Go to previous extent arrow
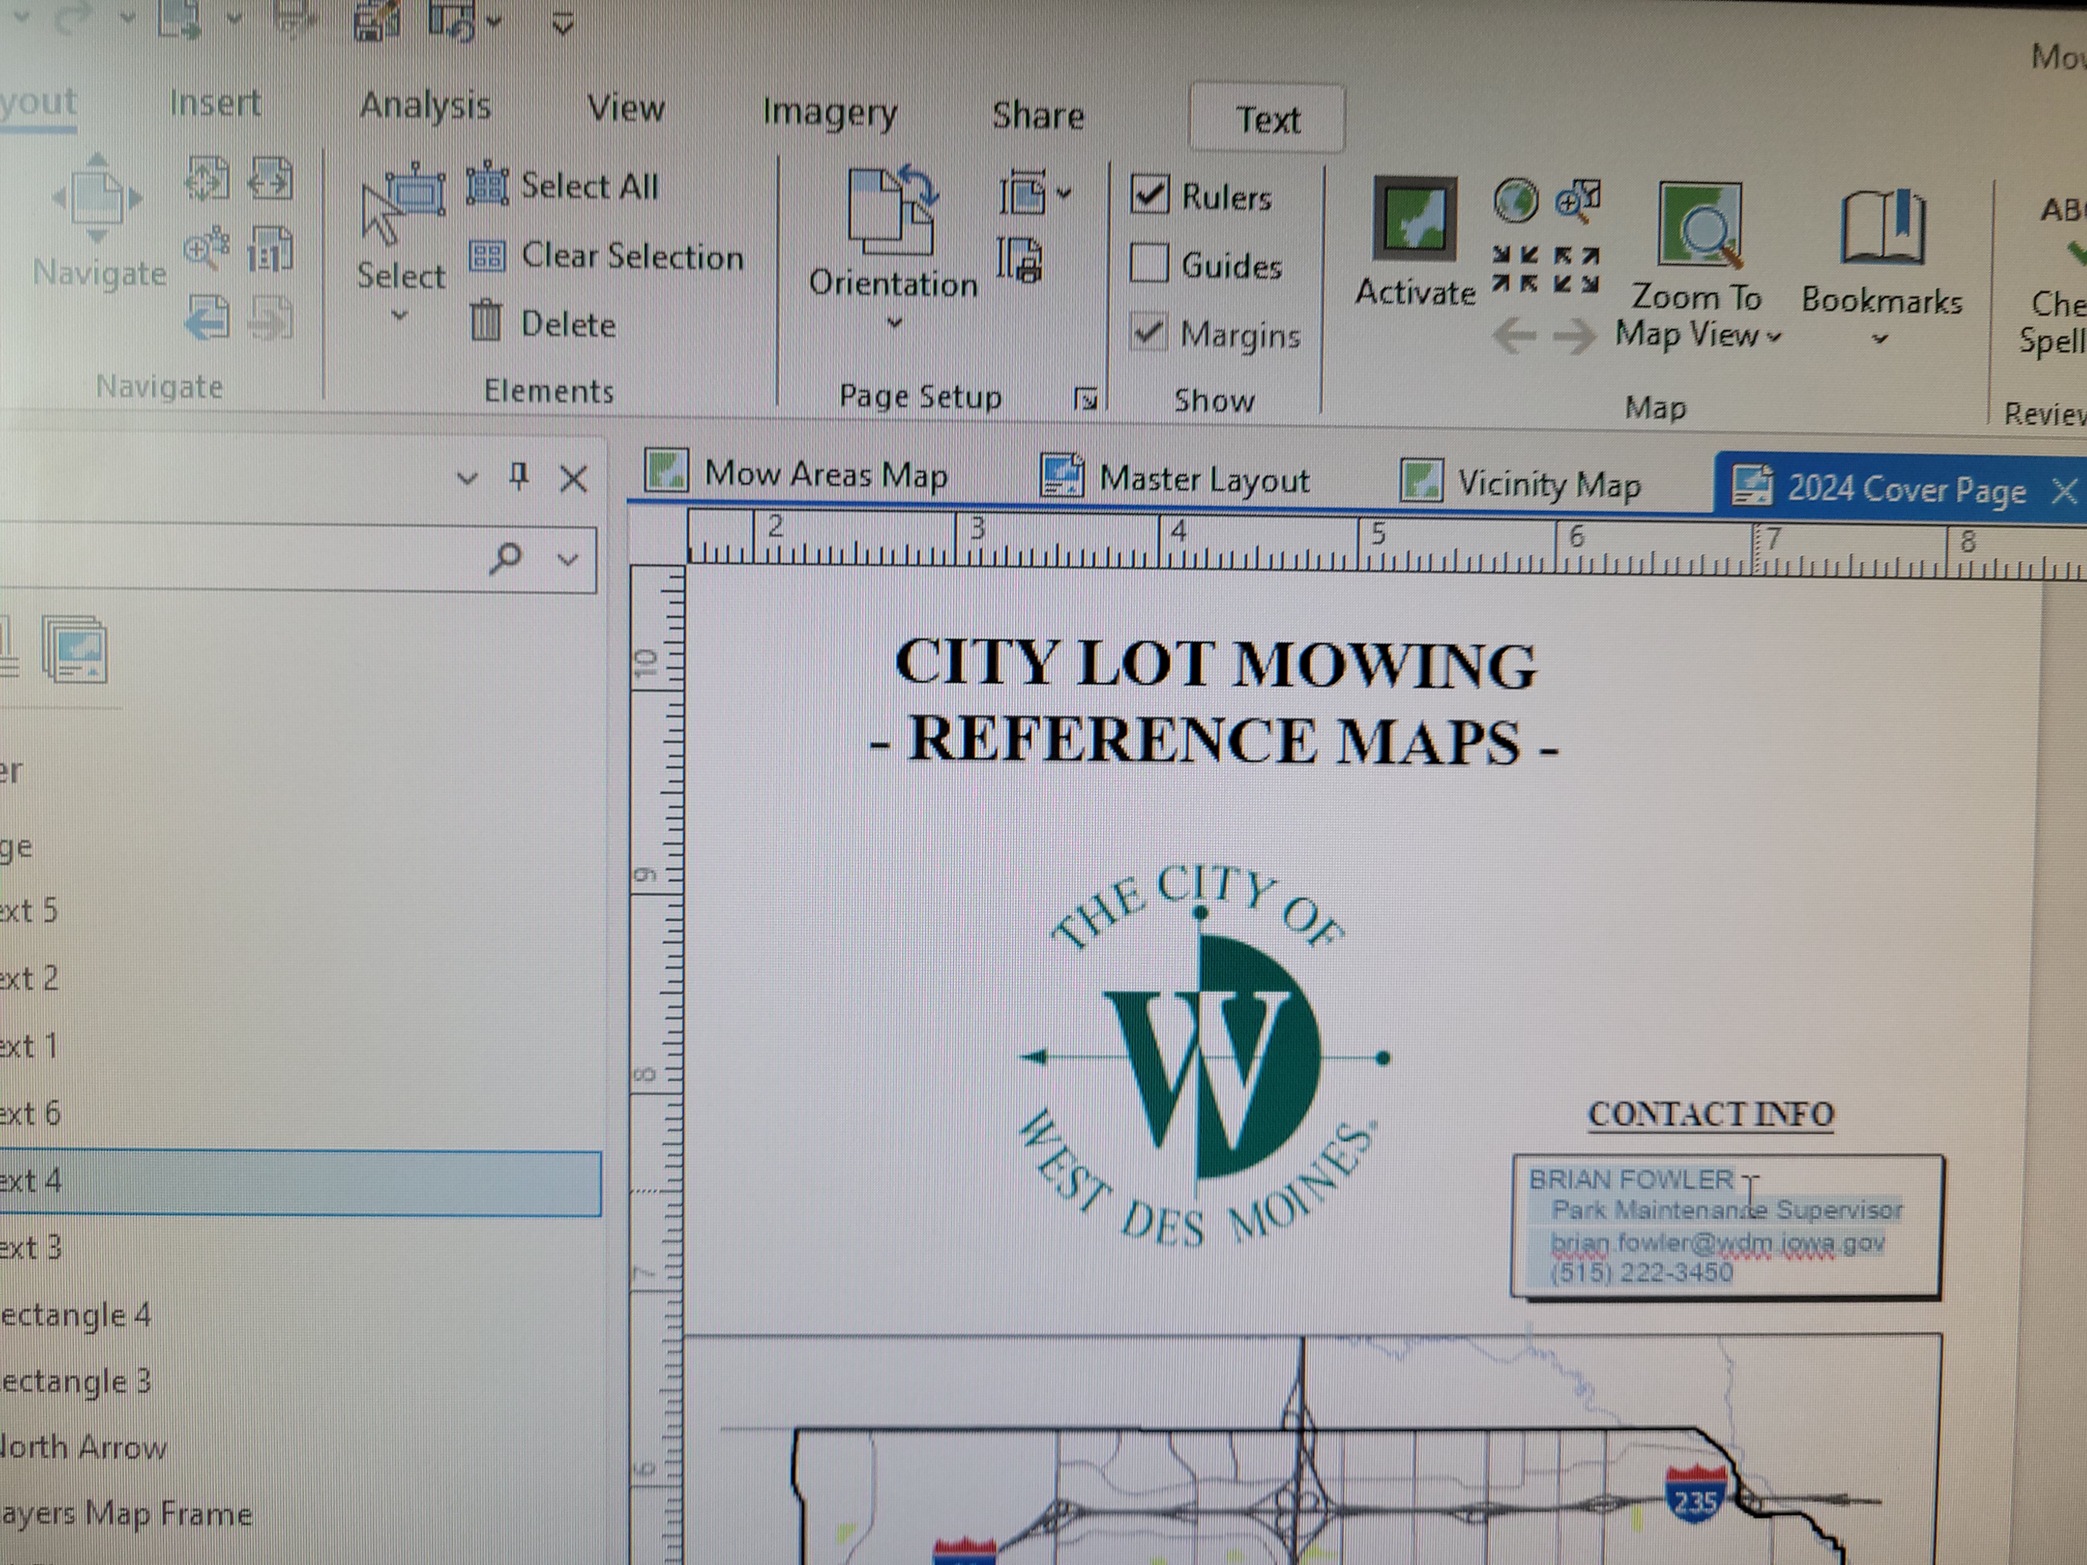Screen dimensions: 2087x1565 point(1513,335)
